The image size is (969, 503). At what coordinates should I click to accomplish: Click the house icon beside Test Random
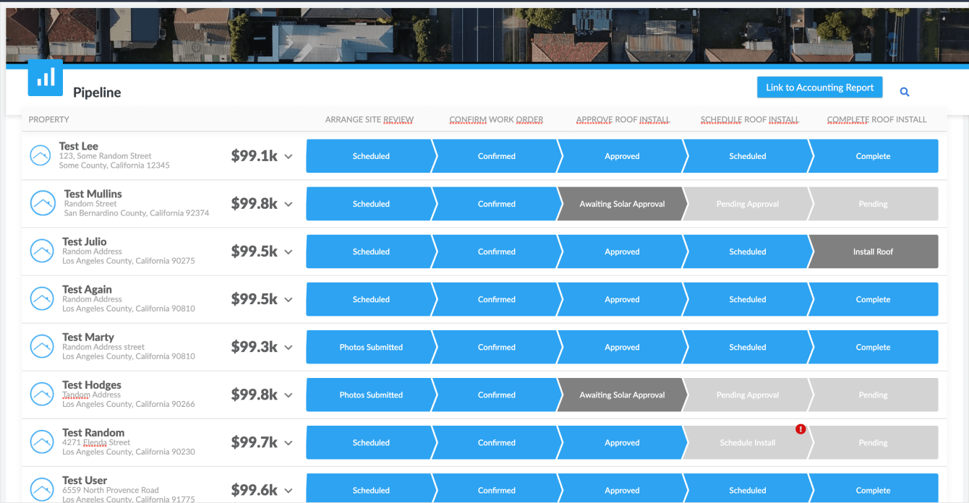click(41, 442)
